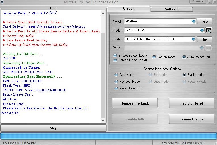This screenshot has height=145, width=217.
Task: Click the '# Insert USB cable.' log line
Action: [19, 36]
